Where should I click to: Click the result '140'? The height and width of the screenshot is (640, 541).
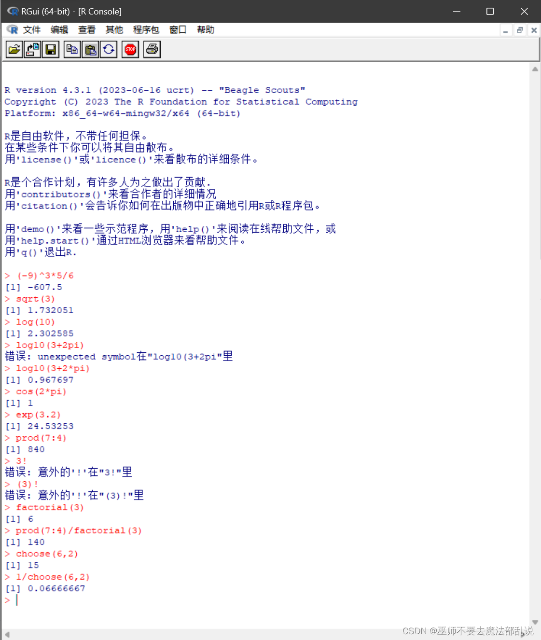pyautogui.click(x=36, y=542)
